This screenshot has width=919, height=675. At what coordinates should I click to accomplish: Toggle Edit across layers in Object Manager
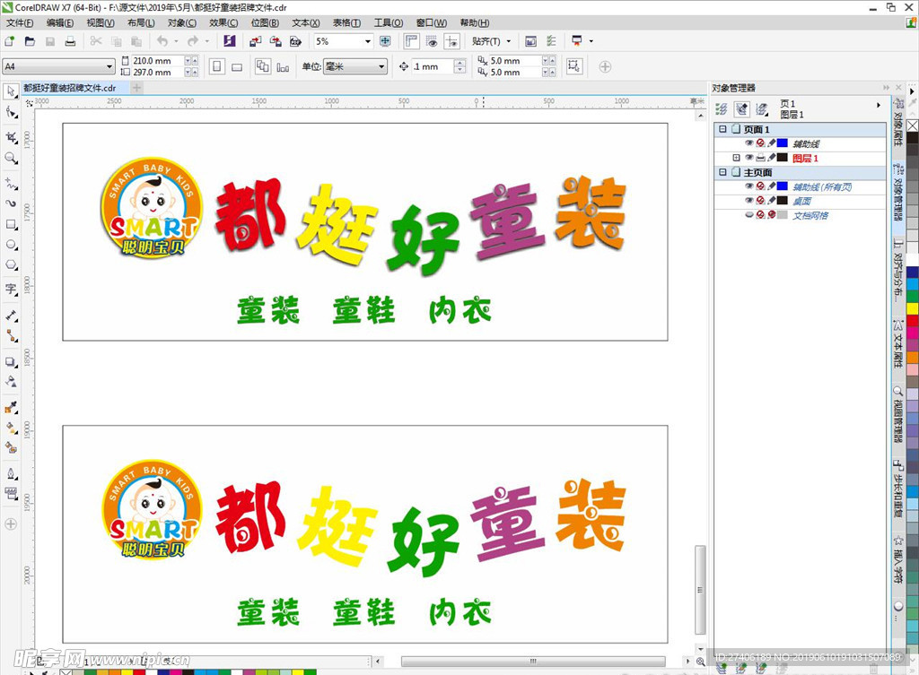[742, 108]
